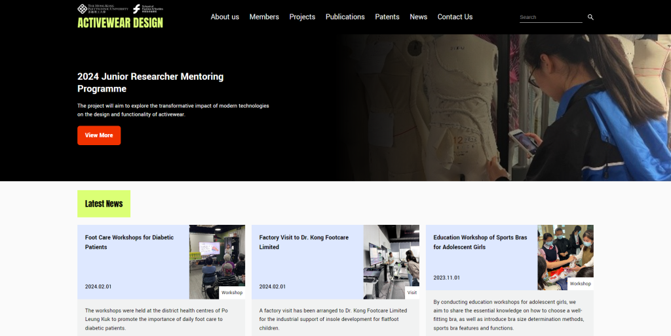671x336 pixels.
Task: Click the foot care workshop photo thumbnail
Action: click(216, 258)
